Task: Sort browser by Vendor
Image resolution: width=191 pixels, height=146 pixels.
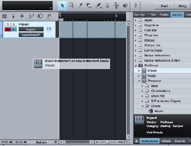Action: 177,15
